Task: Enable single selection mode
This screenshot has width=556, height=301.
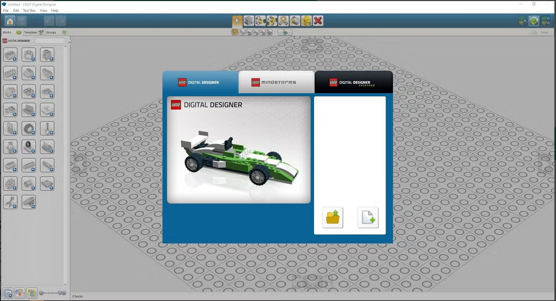Action: [x=235, y=32]
